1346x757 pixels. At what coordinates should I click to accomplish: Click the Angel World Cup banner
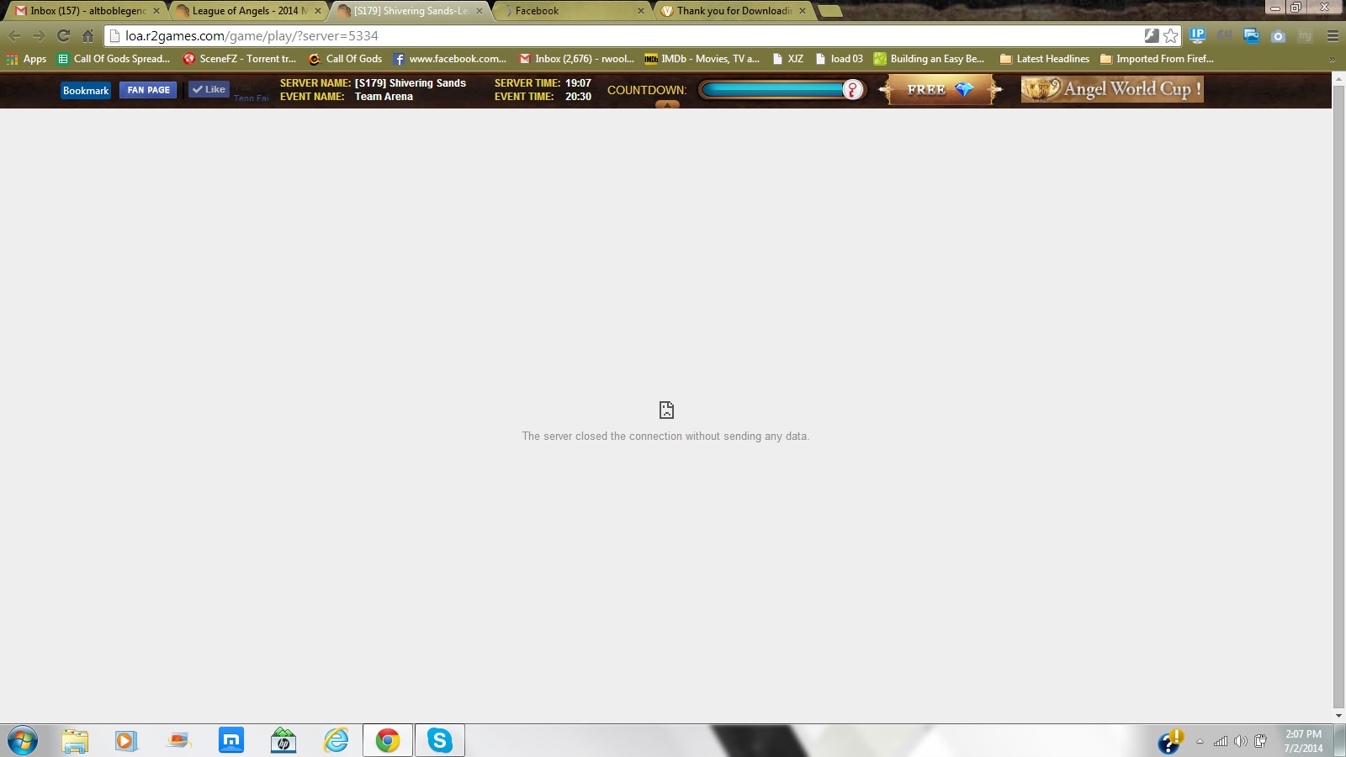1111,89
